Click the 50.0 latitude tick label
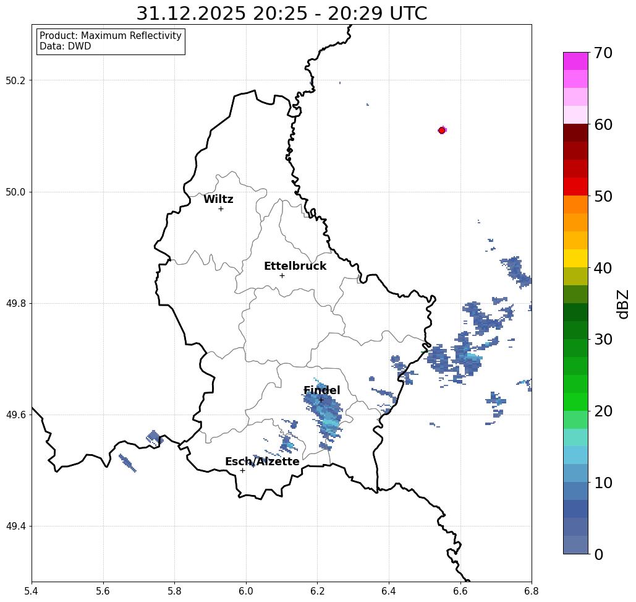Screen dimensions: 636x602 point(15,192)
